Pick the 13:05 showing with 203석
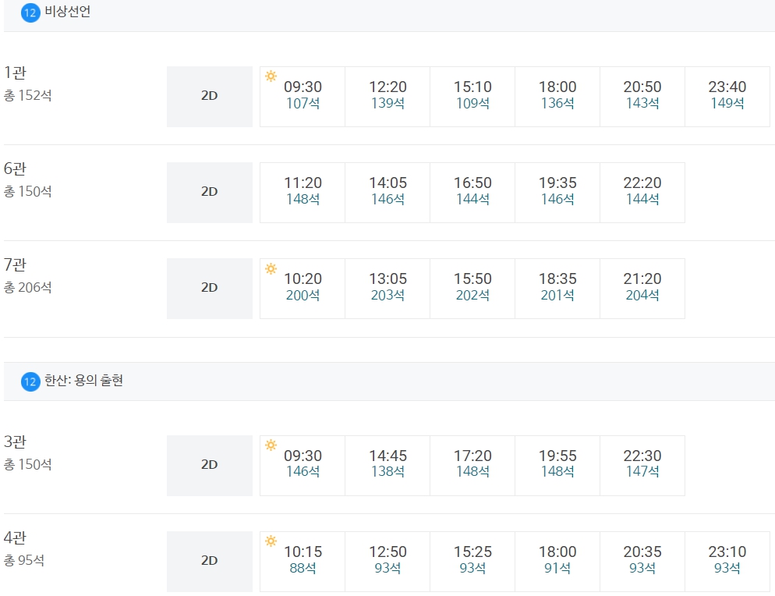 pyautogui.click(x=387, y=289)
